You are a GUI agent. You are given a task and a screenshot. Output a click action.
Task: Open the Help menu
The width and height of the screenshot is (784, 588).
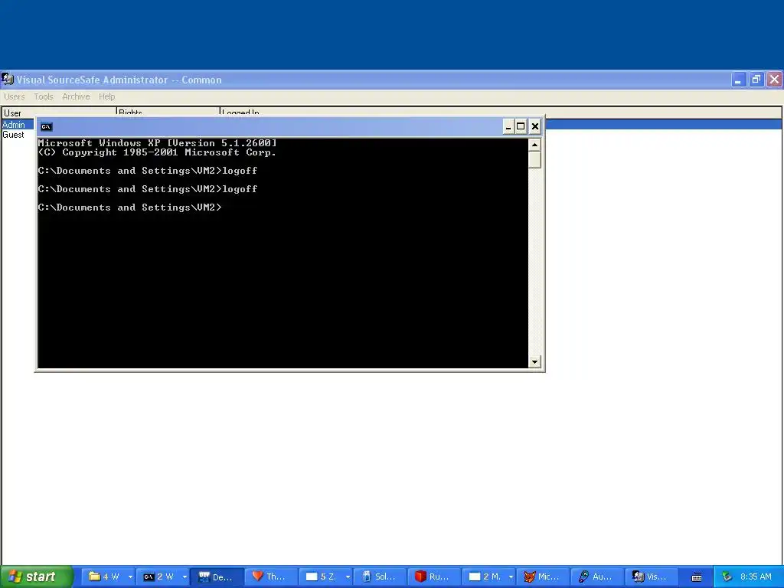pyautogui.click(x=106, y=96)
